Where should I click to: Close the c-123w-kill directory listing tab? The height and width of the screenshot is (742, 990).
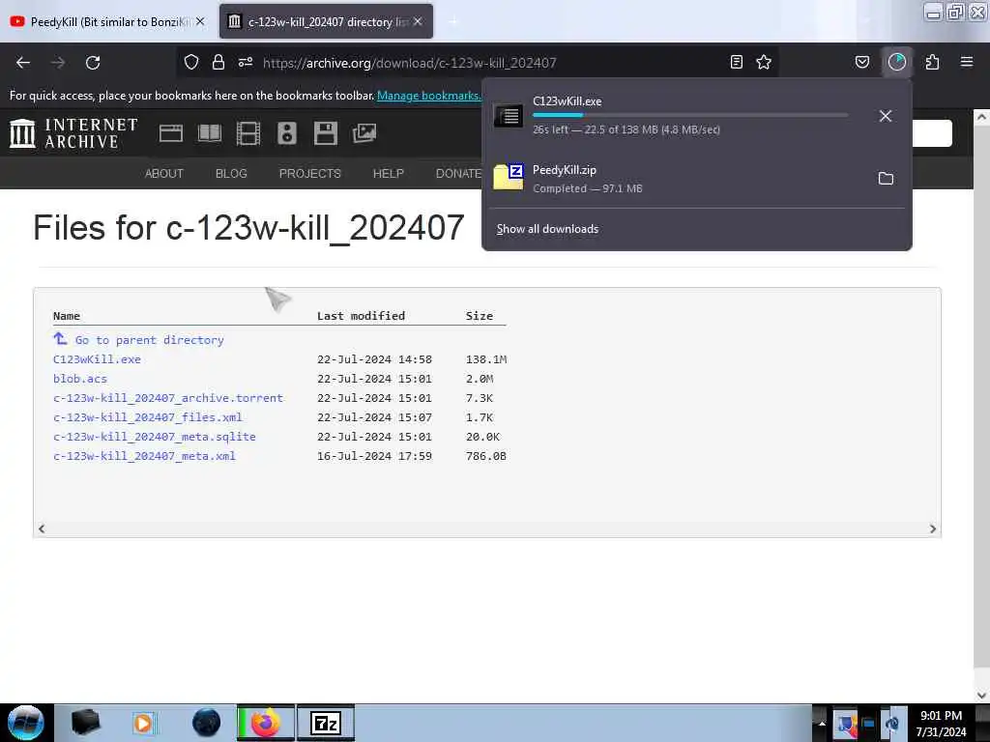pos(418,21)
